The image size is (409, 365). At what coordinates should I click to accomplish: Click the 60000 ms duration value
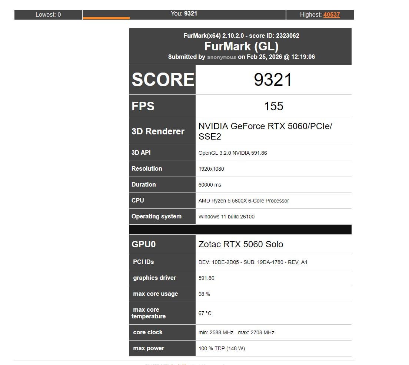click(210, 185)
